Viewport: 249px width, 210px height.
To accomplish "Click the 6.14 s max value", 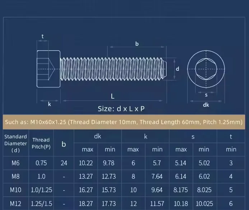I will coord(181,176).
